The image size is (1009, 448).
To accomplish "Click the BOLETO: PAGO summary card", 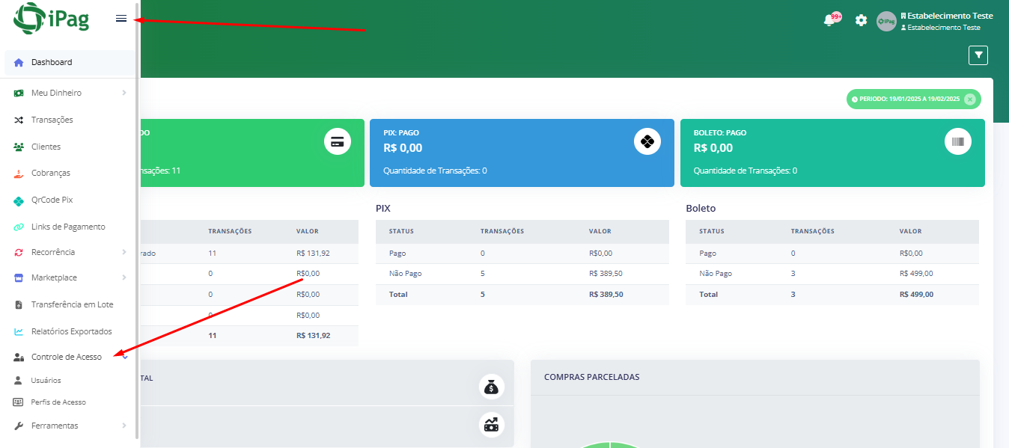I will pyautogui.click(x=832, y=153).
